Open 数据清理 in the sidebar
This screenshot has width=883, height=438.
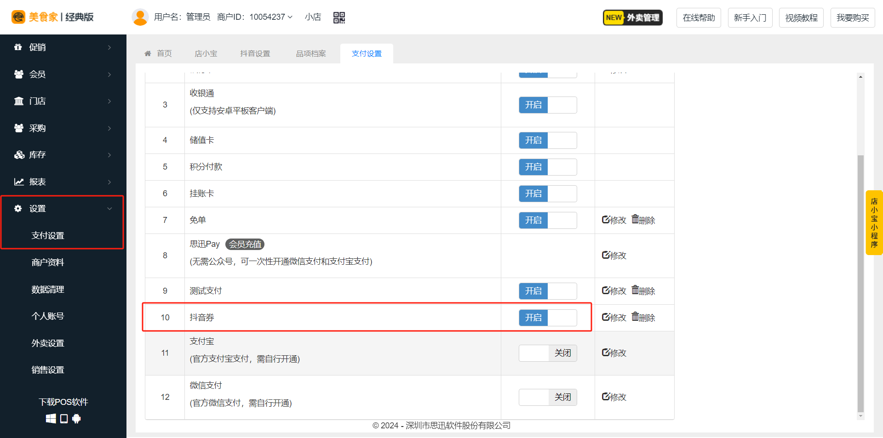[x=48, y=290]
